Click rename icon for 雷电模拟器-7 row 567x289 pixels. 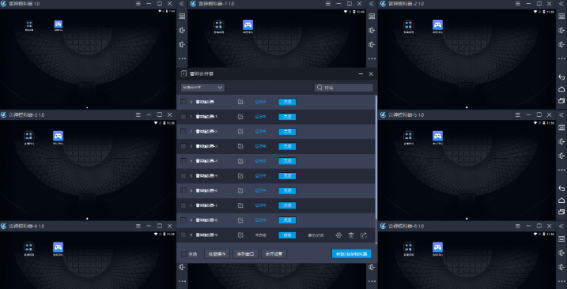pyautogui.click(x=240, y=205)
